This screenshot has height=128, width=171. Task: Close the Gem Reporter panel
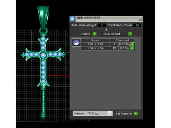click(x=140, y=19)
